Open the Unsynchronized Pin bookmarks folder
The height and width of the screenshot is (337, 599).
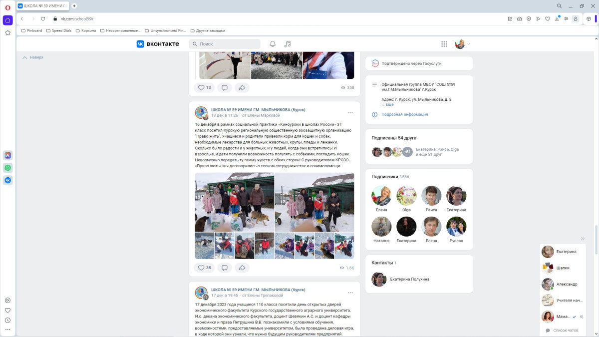click(165, 30)
